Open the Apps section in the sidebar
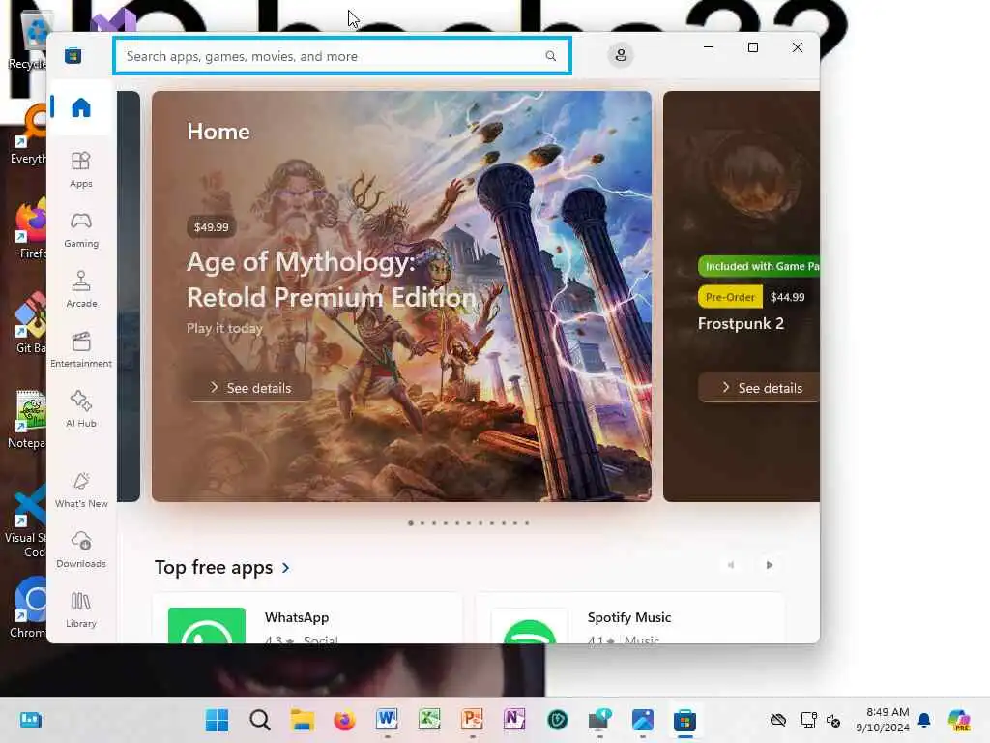The image size is (990, 743). (x=81, y=169)
